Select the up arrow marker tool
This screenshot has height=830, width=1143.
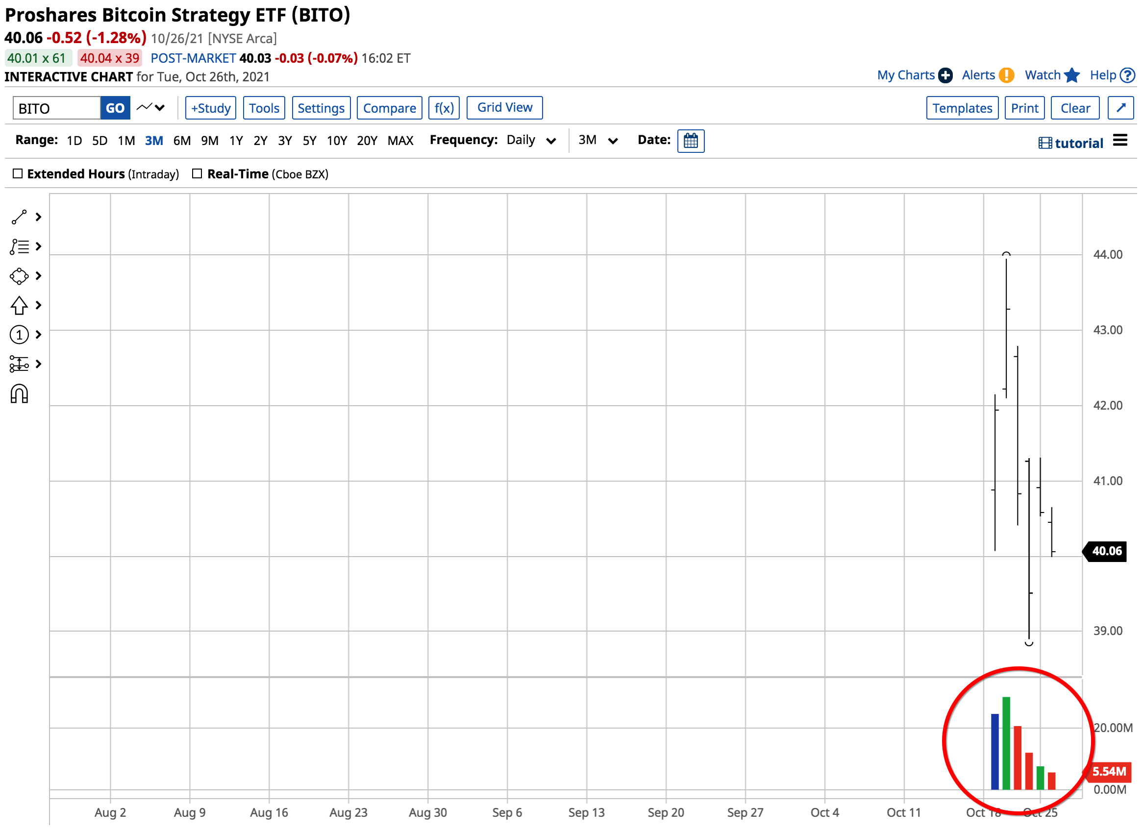point(19,305)
